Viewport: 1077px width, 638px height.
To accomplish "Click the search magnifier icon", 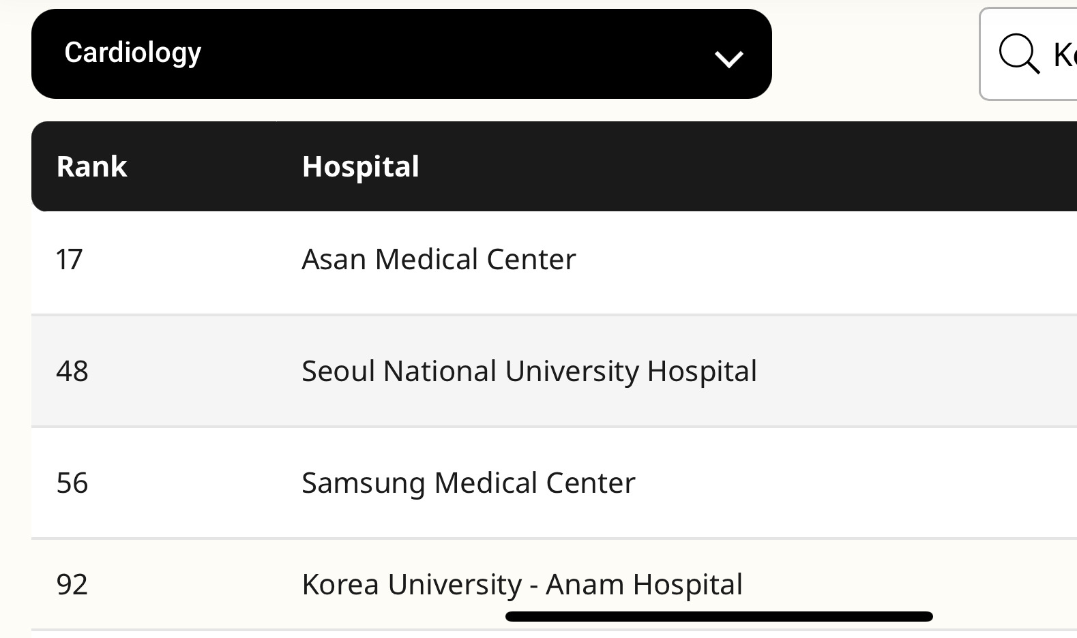I will pyautogui.click(x=1019, y=53).
